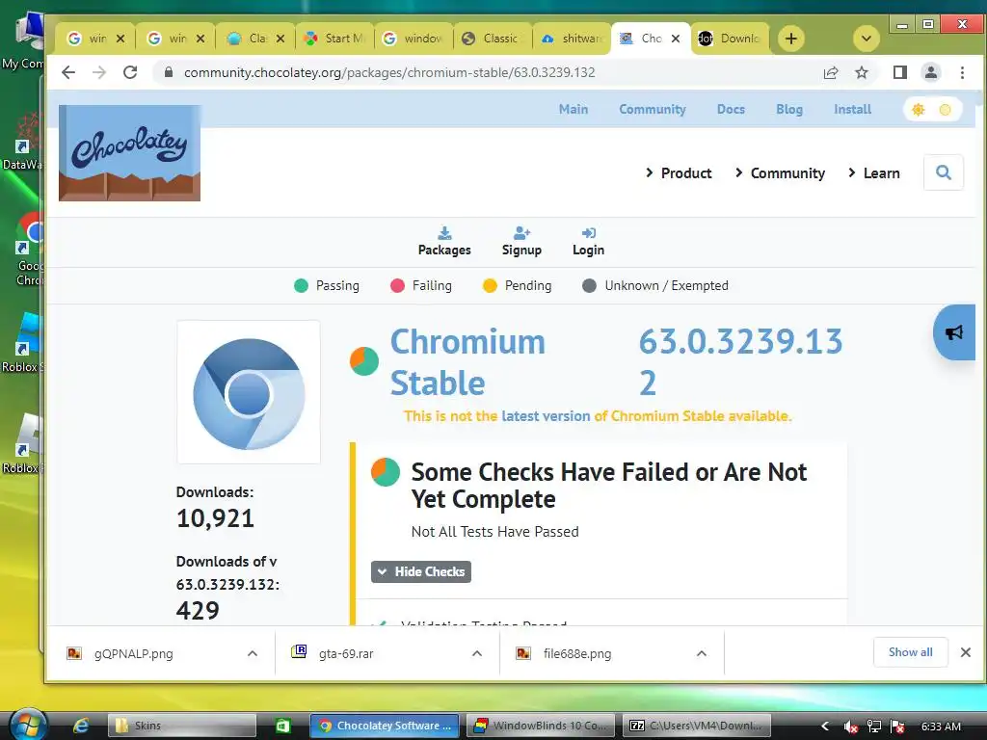Screen dimensions: 987x740
Task: Launch Internet Explorer from the taskbar
Action: coord(81,726)
